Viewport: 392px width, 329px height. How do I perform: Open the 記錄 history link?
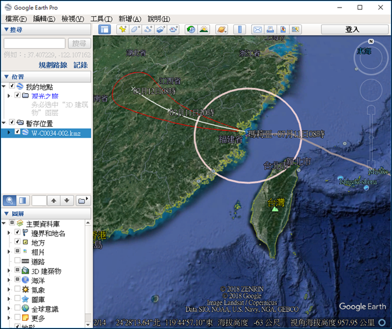coord(80,65)
